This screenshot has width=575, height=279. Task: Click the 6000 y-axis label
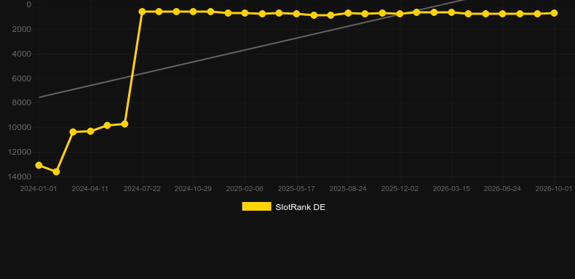pyautogui.click(x=22, y=78)
